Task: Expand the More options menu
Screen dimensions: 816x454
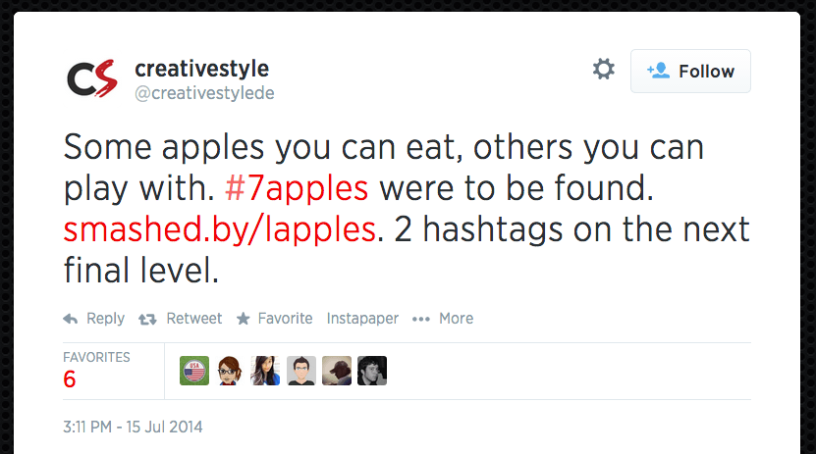Action: (x=443, y=319)
